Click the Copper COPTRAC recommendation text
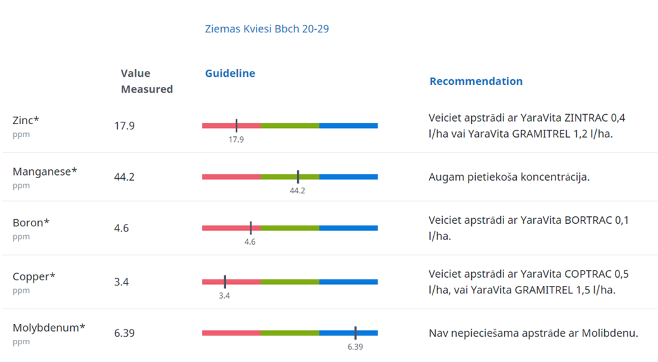 (x=528, y=282)
